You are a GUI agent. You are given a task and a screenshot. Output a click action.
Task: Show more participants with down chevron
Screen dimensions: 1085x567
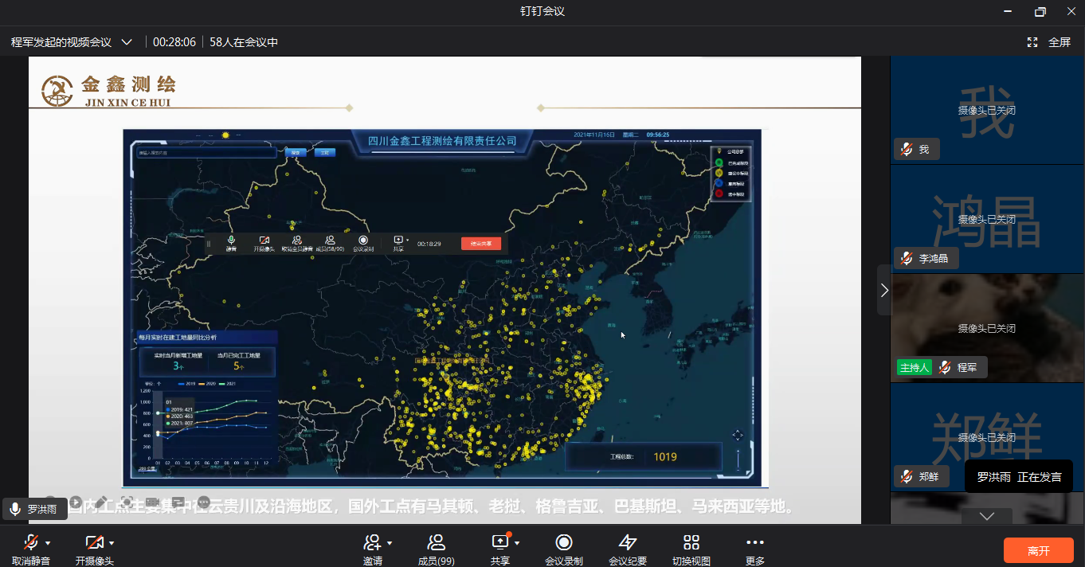tap(987, 516)
